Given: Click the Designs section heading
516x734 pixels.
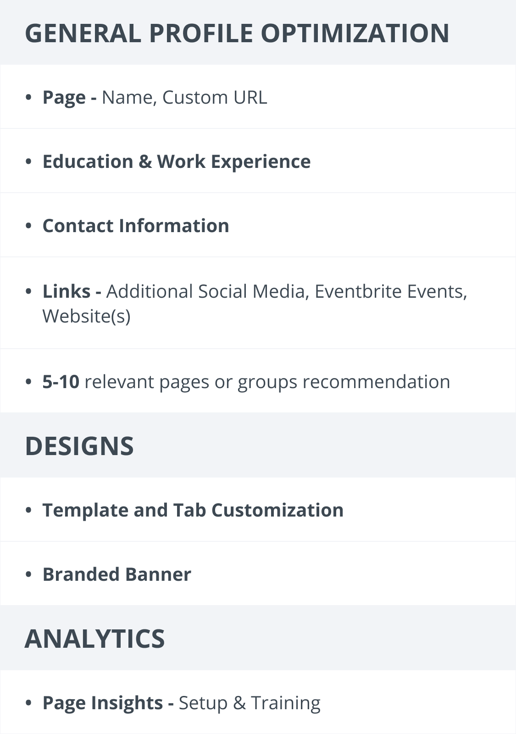Looking at the screenshot, I should point(79,446).
